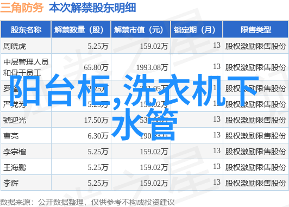Select shareholder name 李辉
Screen dimensions: 289x207
11,183
